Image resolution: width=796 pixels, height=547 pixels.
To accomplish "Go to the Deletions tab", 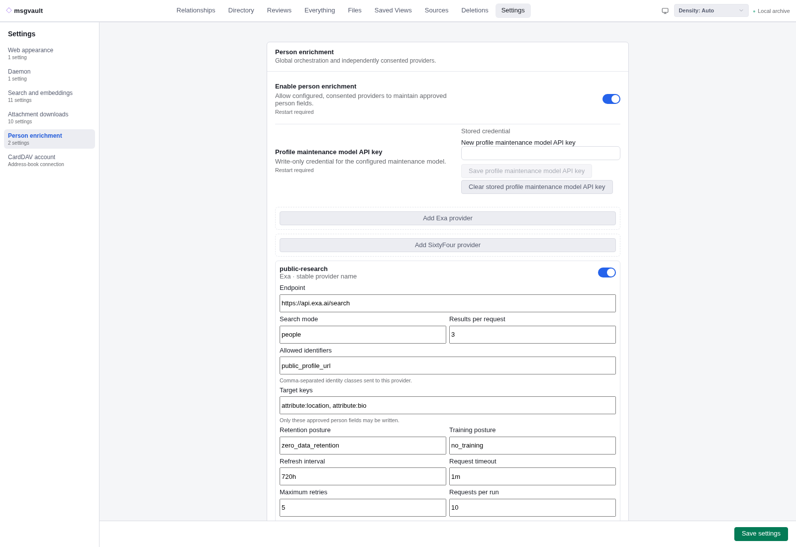I will pyautogui.click(x=475, y=10).
